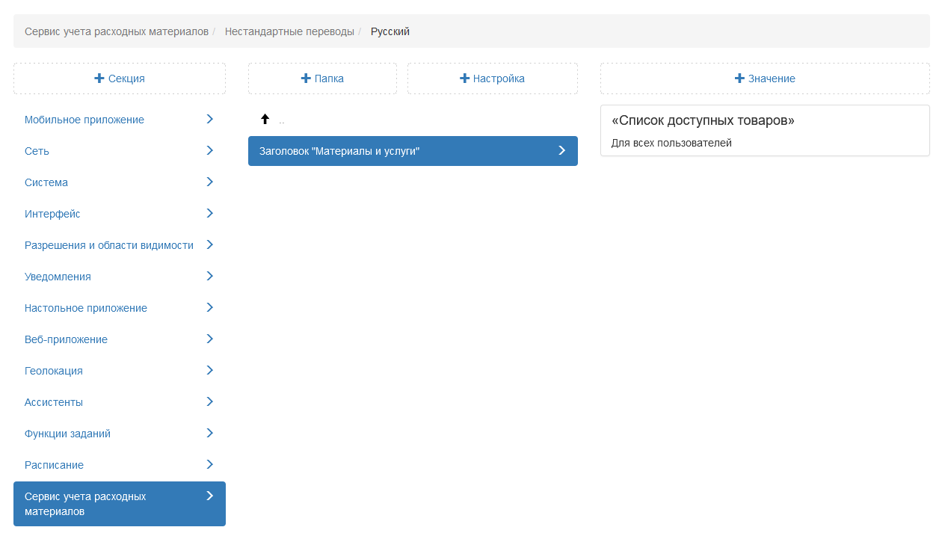Open Функции заданий section
The width and height of the screenshot is (942, 536).
[x=67, y=434]
